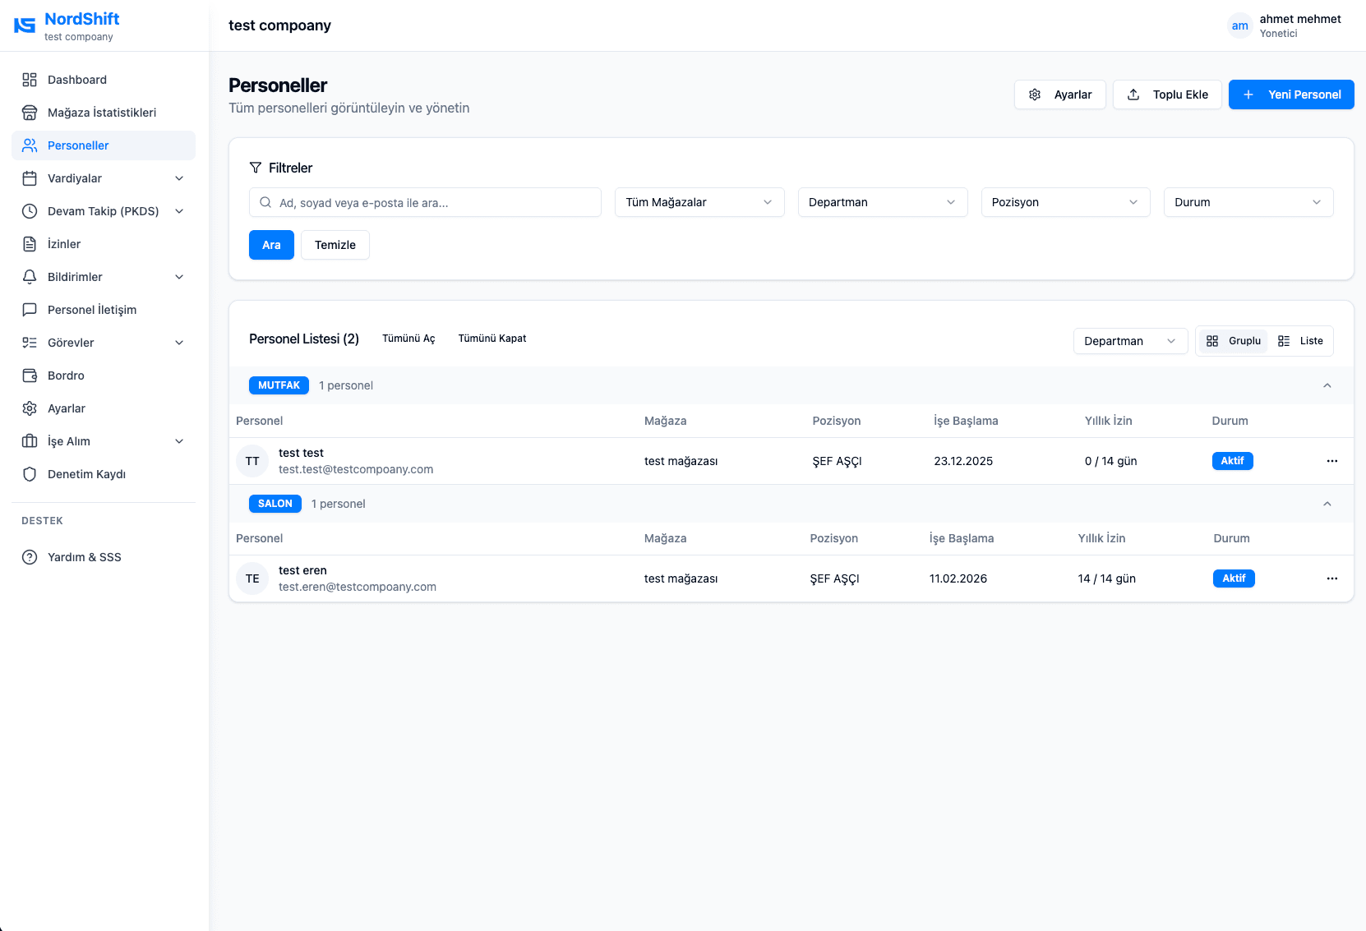Click the 'am' user avatar
Screen dimensions: 1366x931
[1240, 25]
